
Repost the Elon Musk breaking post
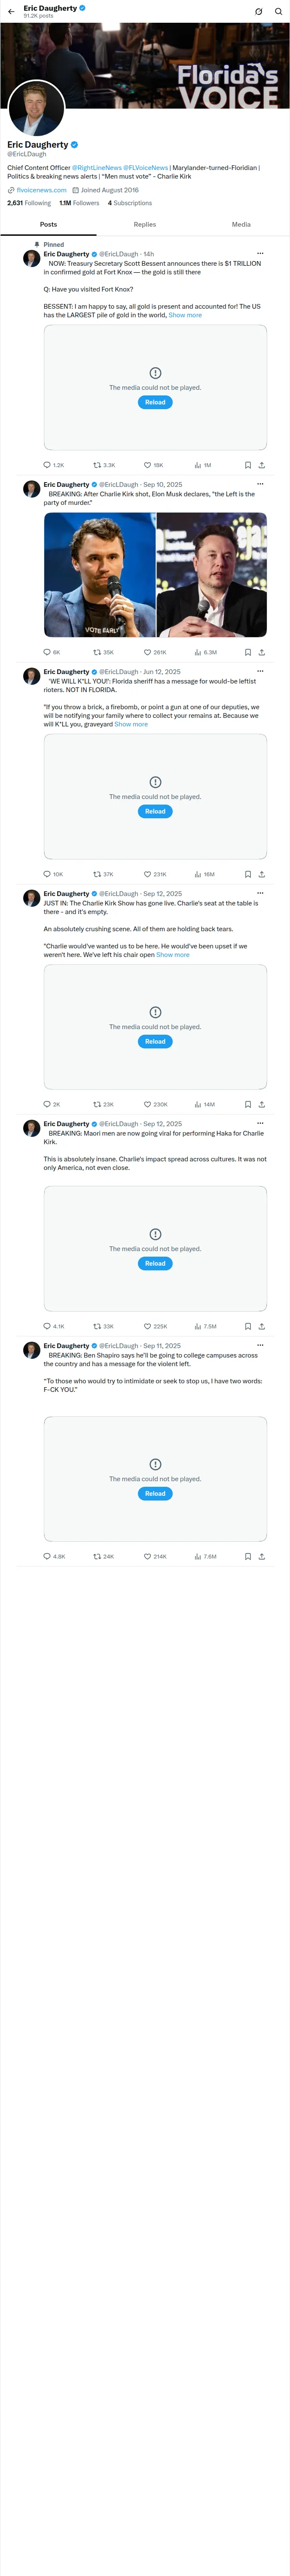(x=103, y=652)
